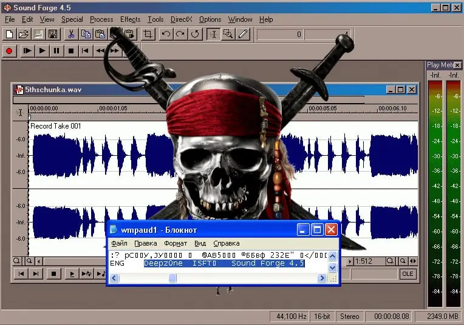This screenshot has height=325, width=464.
Task: Open Справка menu in Notepad
Action: (x=227, y=243)
